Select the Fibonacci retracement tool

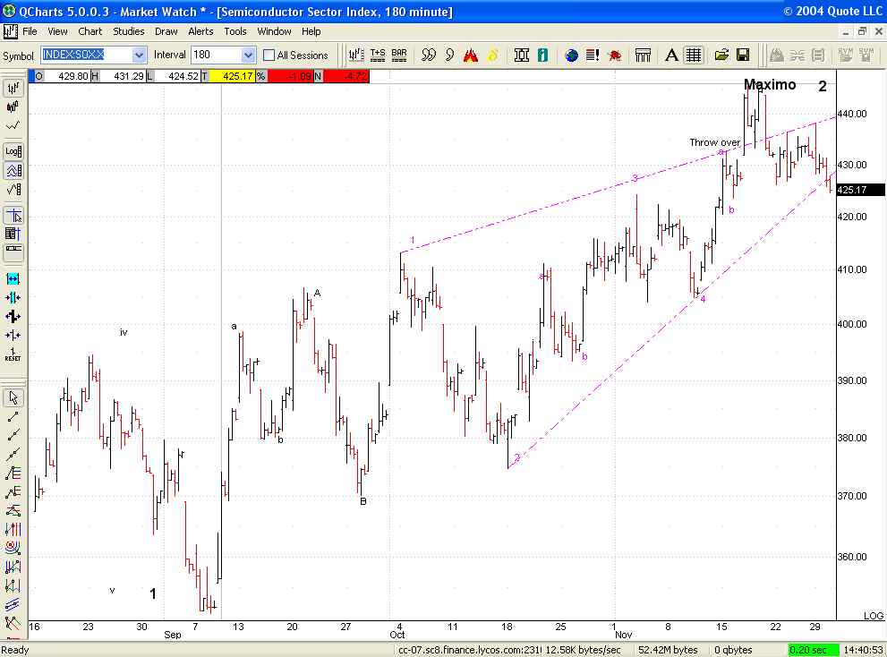pyautogui.click(x=13, y=474)
